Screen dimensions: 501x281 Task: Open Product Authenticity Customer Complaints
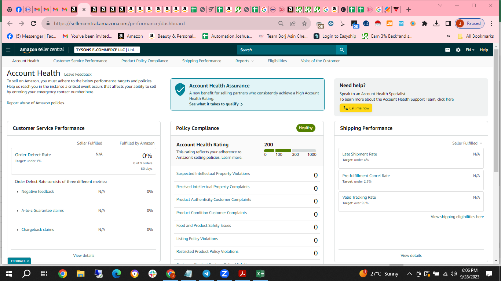[214, 199]
